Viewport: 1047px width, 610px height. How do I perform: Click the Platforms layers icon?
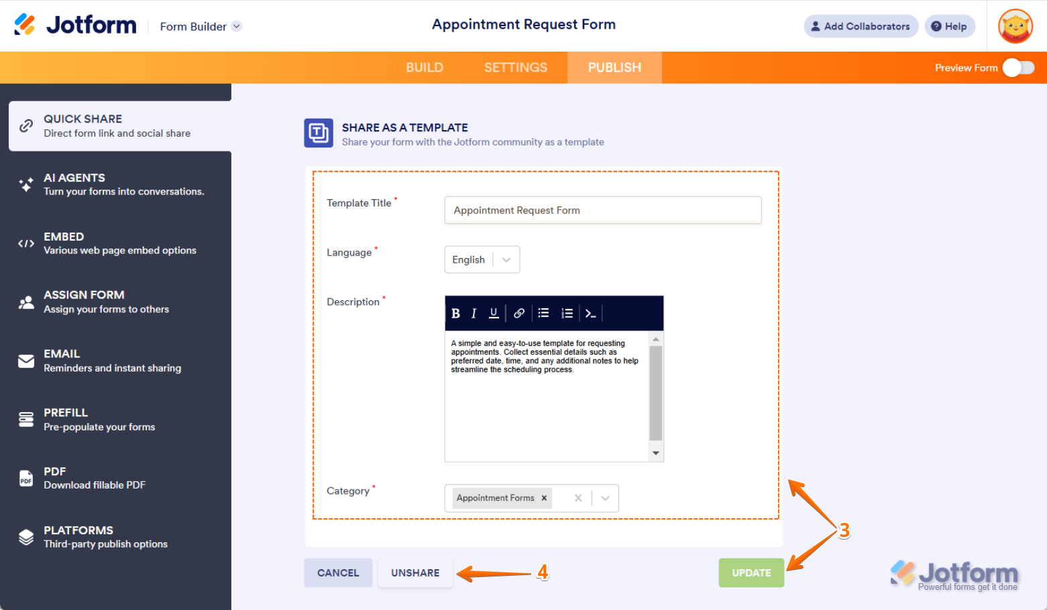[x=26, y=537]
